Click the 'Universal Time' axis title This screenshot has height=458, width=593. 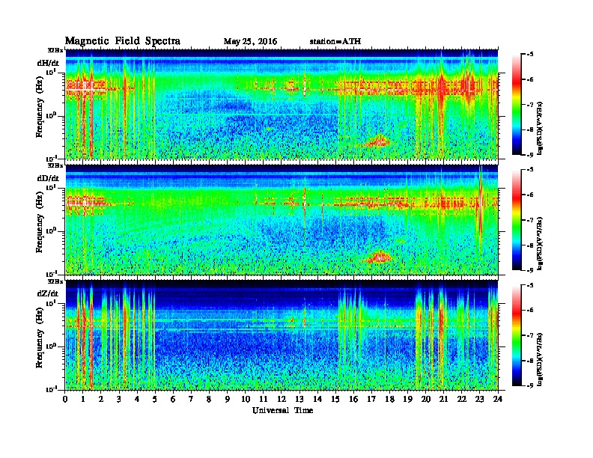(282, 410)
